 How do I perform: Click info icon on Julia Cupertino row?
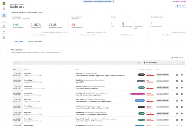pyautogui.click(x=182, y=94)
